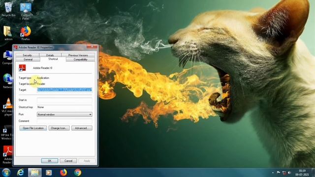The width and height of the screenshot is (315, 177).
Task: Switch to the Compatibility tab
Action: point(80,59)
